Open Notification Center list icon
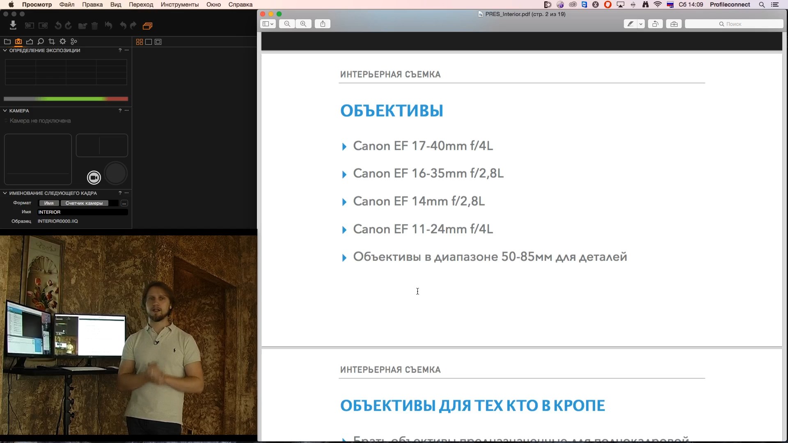Viewport: 788px width, 443px height. 775,5
